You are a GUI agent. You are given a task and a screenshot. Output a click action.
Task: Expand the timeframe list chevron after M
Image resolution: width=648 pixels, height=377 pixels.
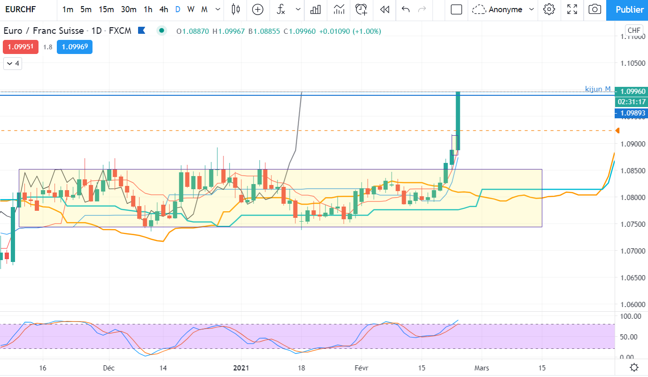[217, 9]
